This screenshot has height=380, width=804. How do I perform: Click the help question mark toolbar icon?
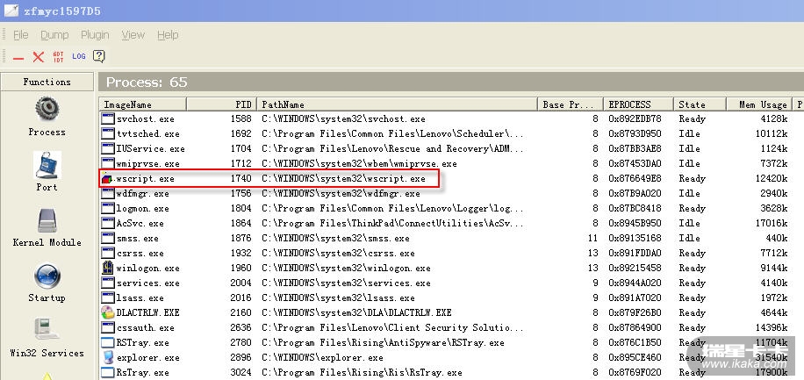[98, 56]
